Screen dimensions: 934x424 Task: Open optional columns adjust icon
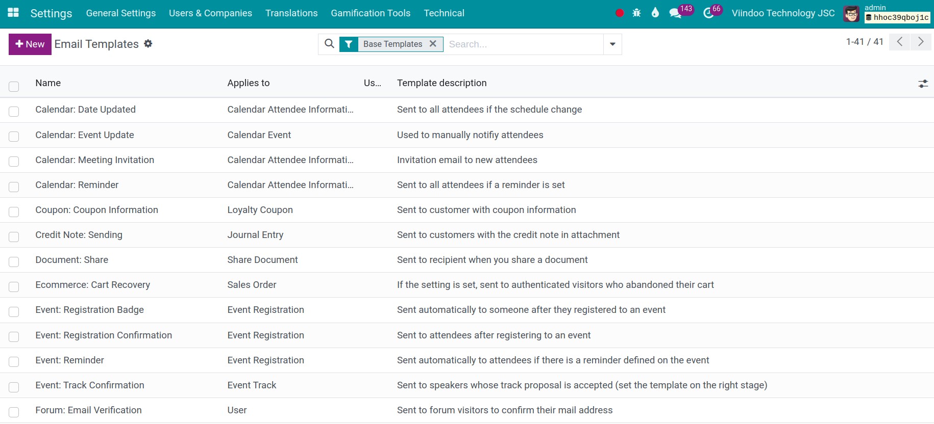pyautogui.click(x=923, y=84)
